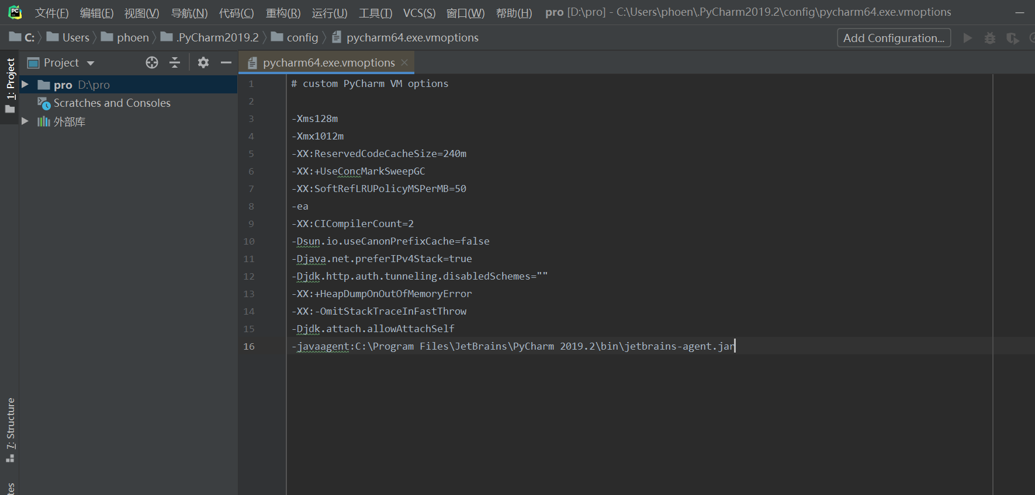Open the 重构(R) menu
This screenshot has height=495, width=1035.
click(x=283, y=13)
